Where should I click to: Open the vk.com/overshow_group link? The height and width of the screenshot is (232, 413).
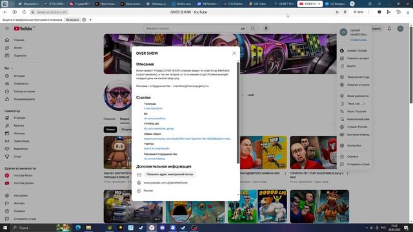[159, 129]
